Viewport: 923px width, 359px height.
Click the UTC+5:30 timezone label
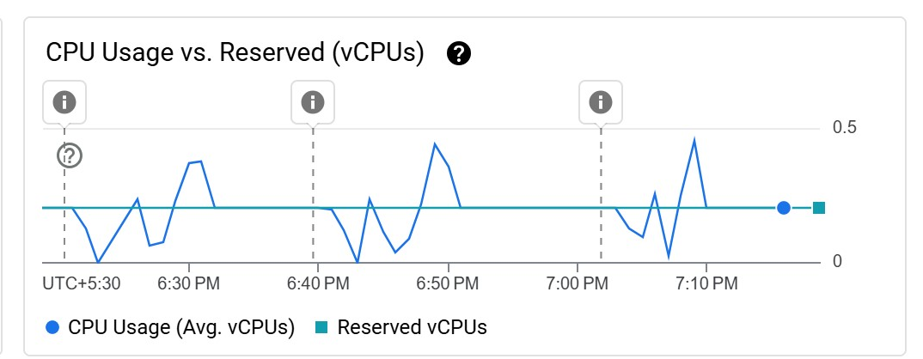click(82, 283)
